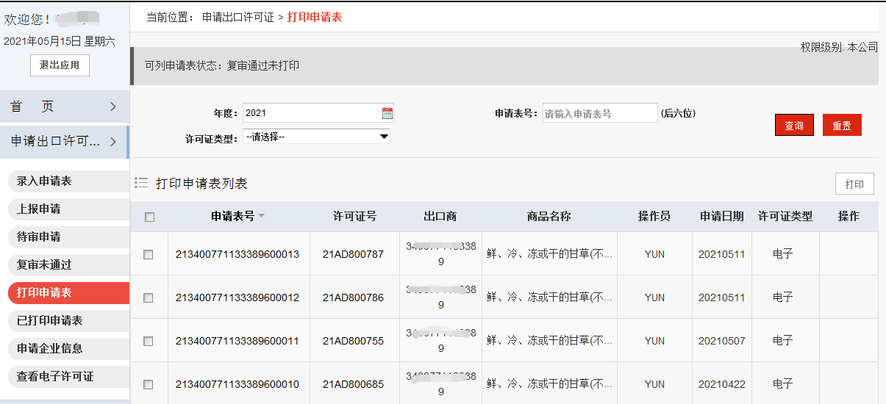Open 上报申请 menu item
Viewport: 886px width, 404px height.
[x=68, y=209]
